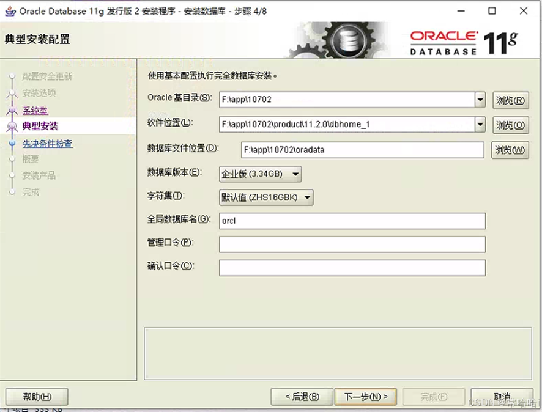Click the 典型安装配置 heading text
The width and height of the screenshot is (542, 412).
(x=37, y=39)
